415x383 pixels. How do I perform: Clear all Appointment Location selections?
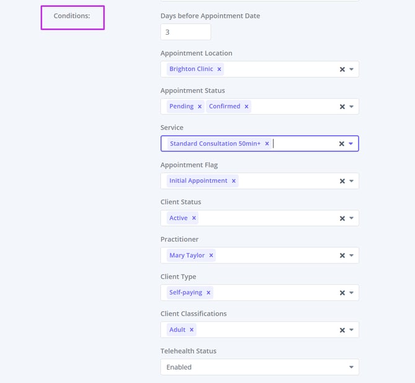pyautogui.click(x=342, y=69)
